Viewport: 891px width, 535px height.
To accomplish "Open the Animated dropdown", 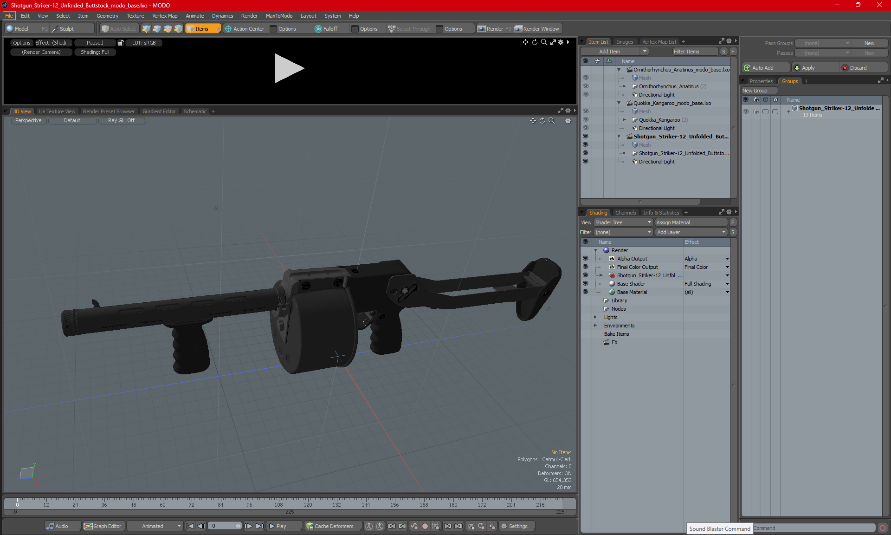I will click(x=155, y=526).
